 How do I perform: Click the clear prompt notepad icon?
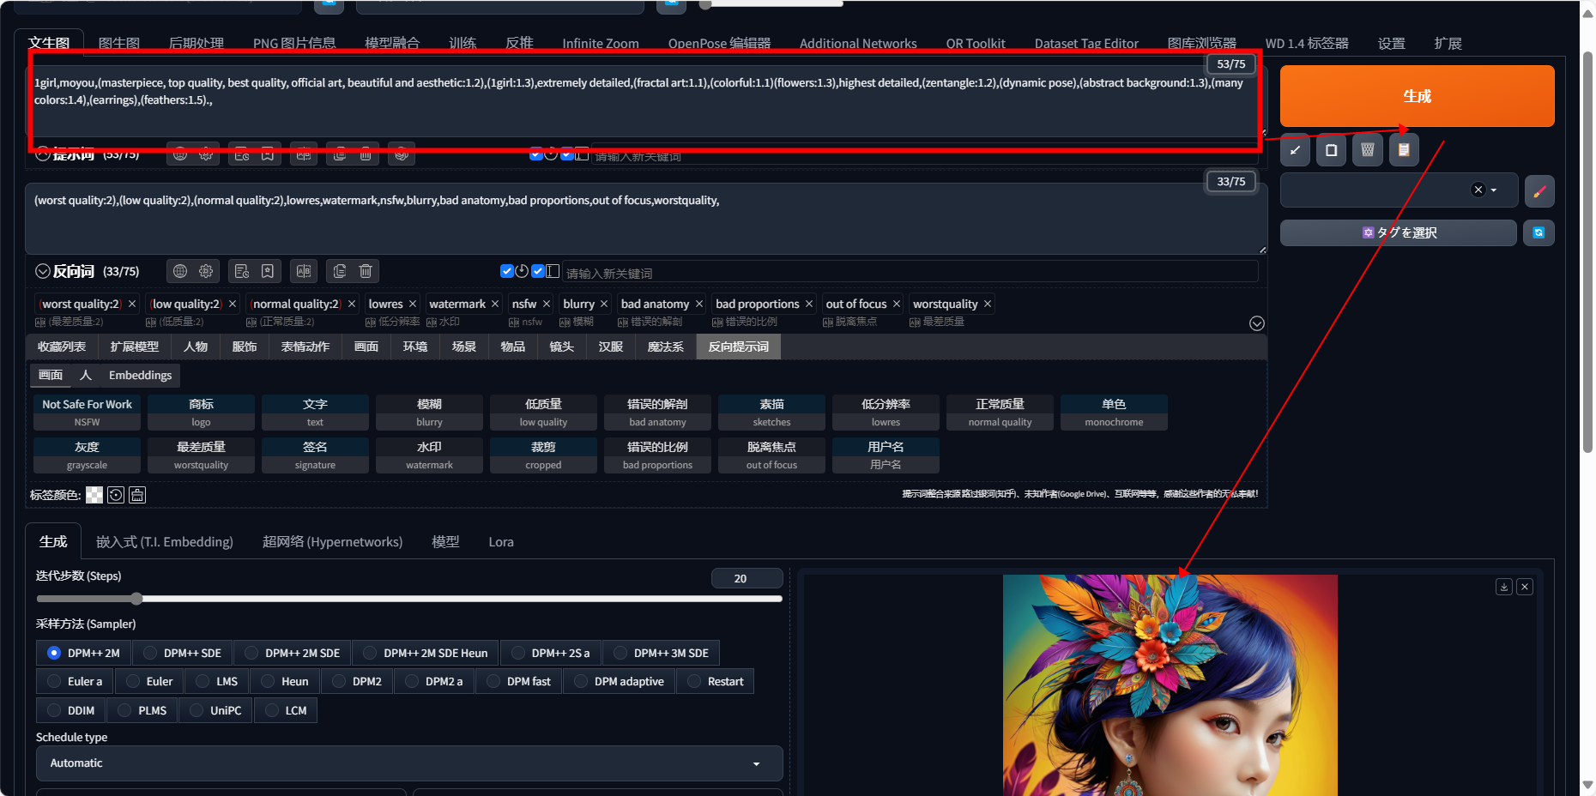tap(1331, 150)
